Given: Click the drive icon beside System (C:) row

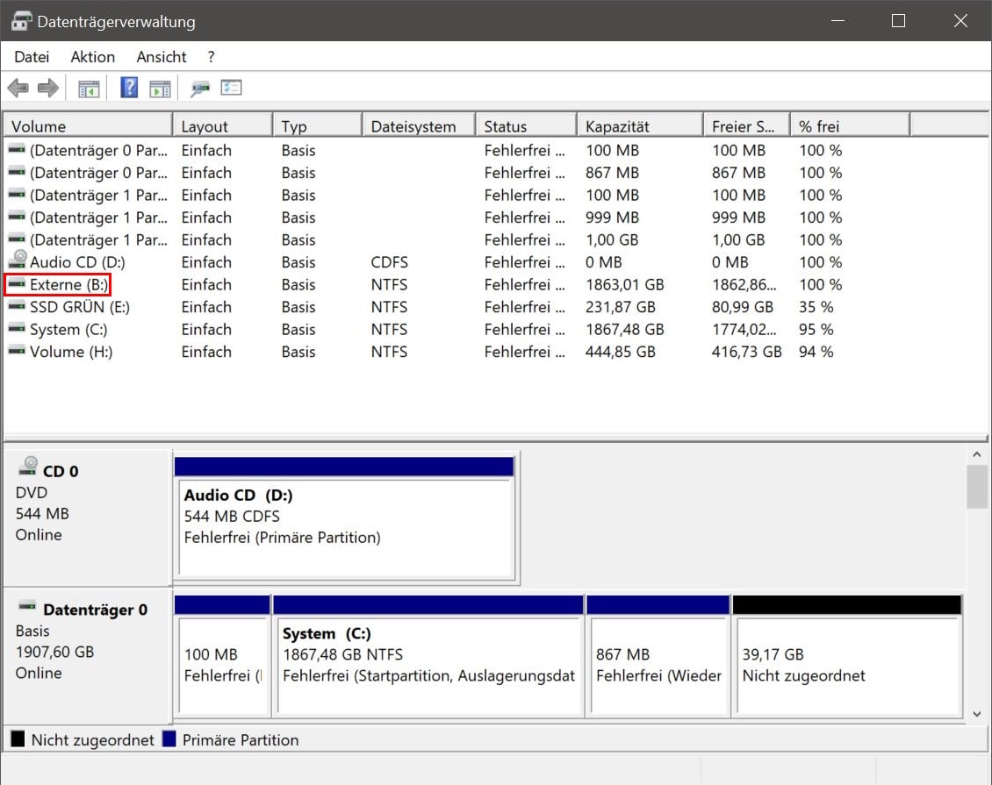Looking at the screenshot, I should 17,329.
